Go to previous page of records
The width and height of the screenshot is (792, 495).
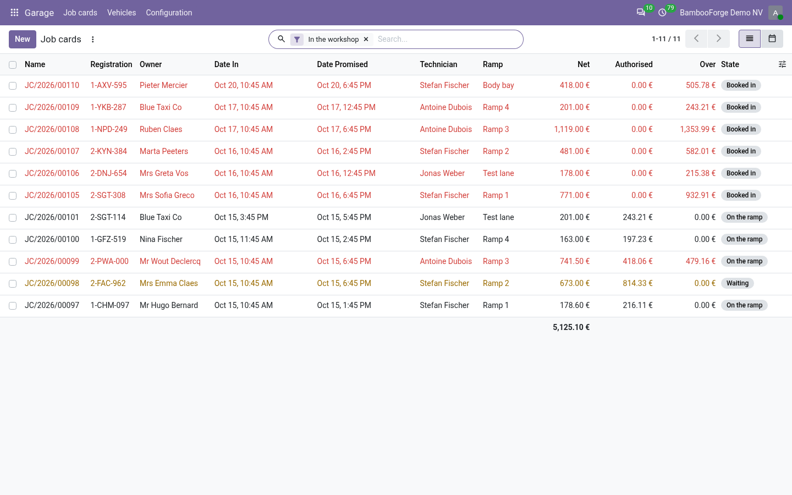pos(696,39)
